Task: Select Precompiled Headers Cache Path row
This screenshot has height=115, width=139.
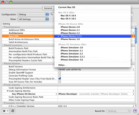Action: [28, 60]
